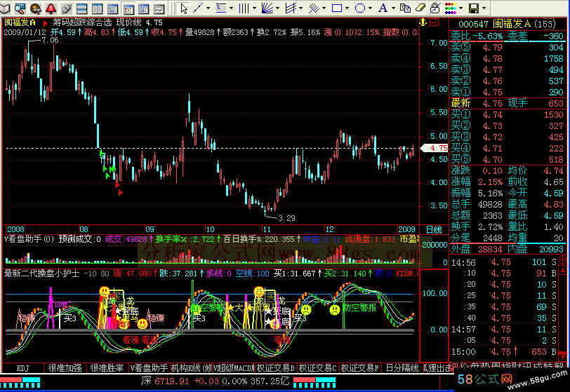Open the fan lines tool dropdown arrow
Screen dimensions: 570x392
278,8
